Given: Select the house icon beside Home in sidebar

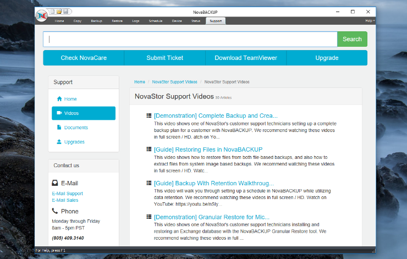Looking at the screenshot, I should [x=59, y=99].
